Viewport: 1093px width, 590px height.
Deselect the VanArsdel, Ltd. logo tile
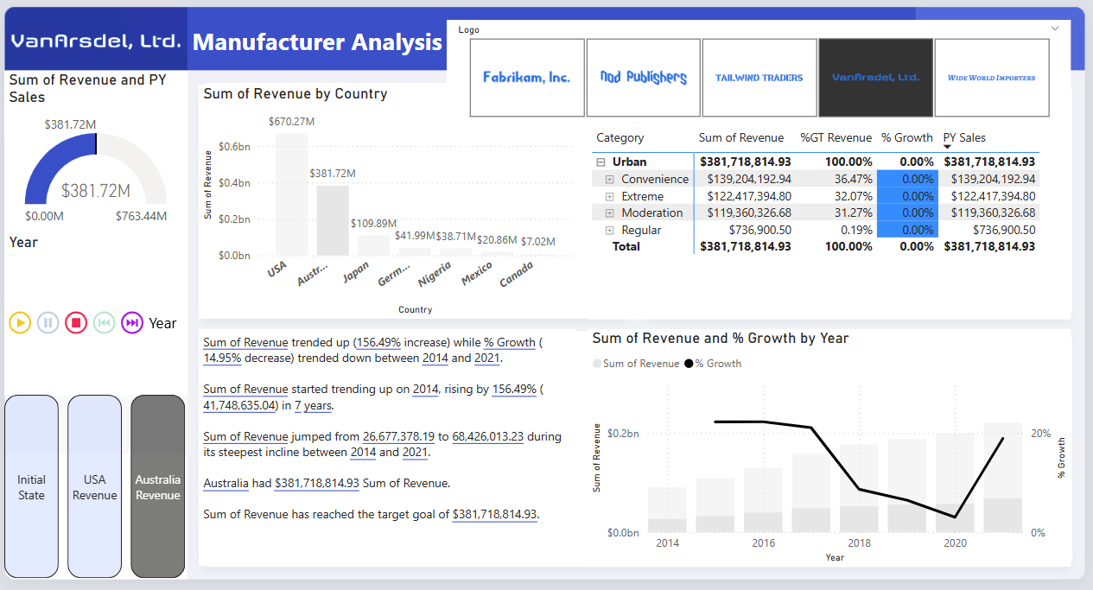875,78
